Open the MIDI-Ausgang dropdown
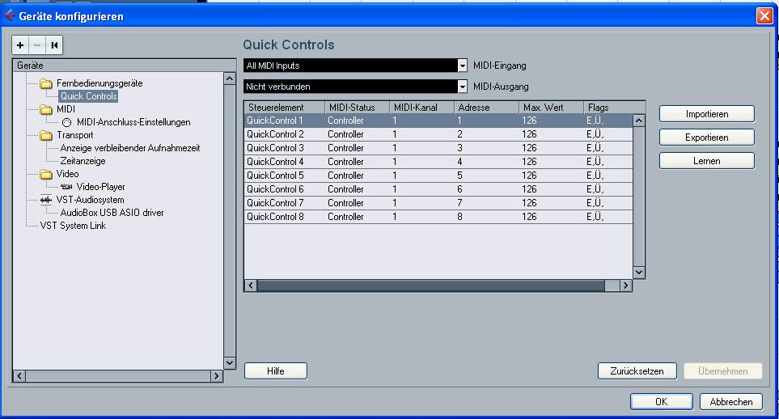 click(x=463, y=87)
